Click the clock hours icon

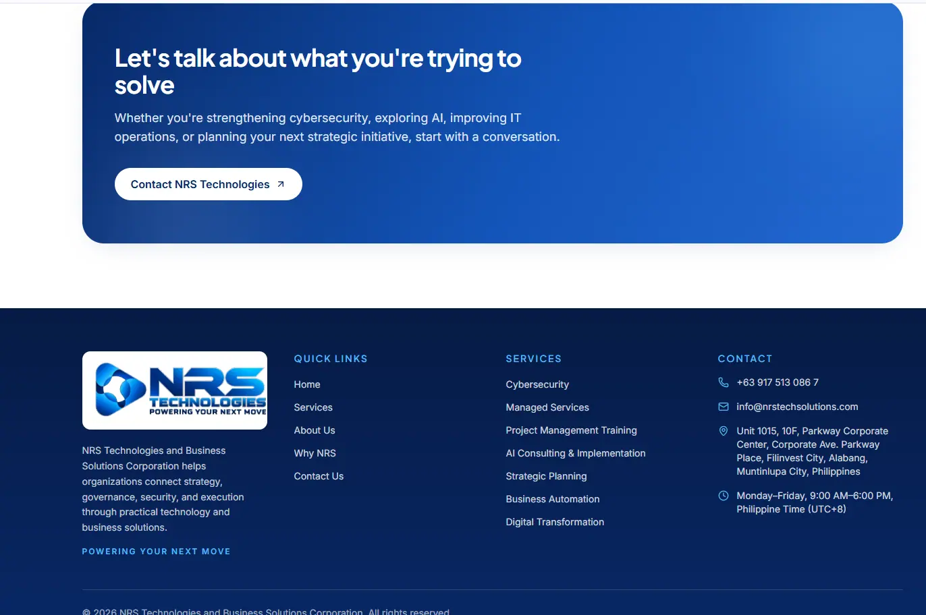click(x=723, y=496)
